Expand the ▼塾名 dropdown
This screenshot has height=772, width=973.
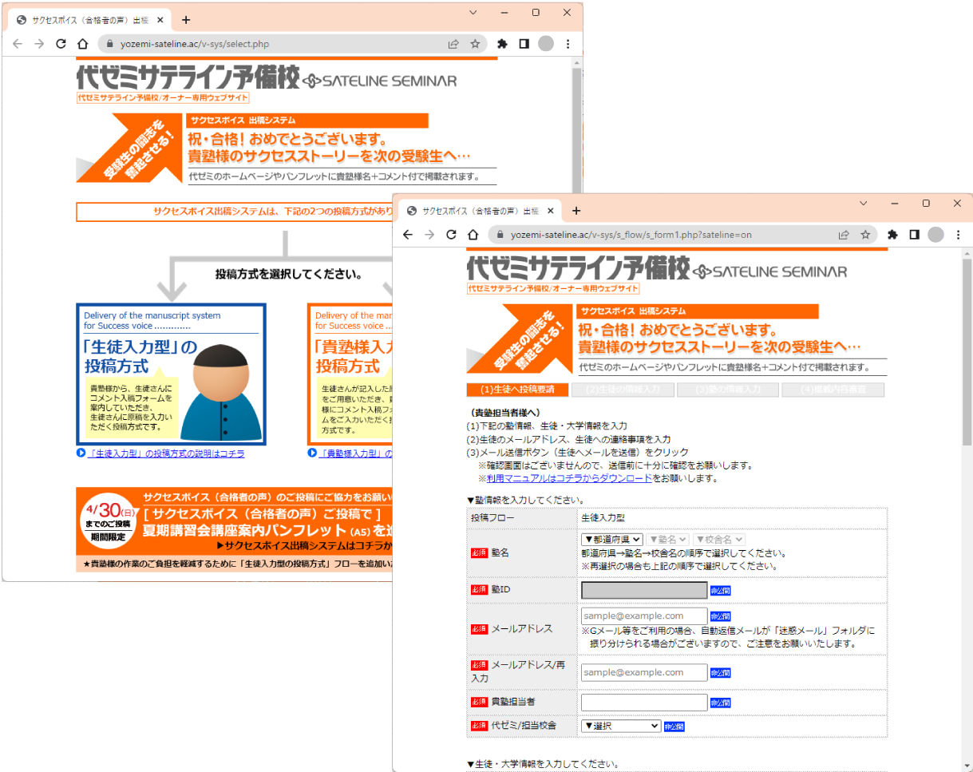click(x=668, y=540)
